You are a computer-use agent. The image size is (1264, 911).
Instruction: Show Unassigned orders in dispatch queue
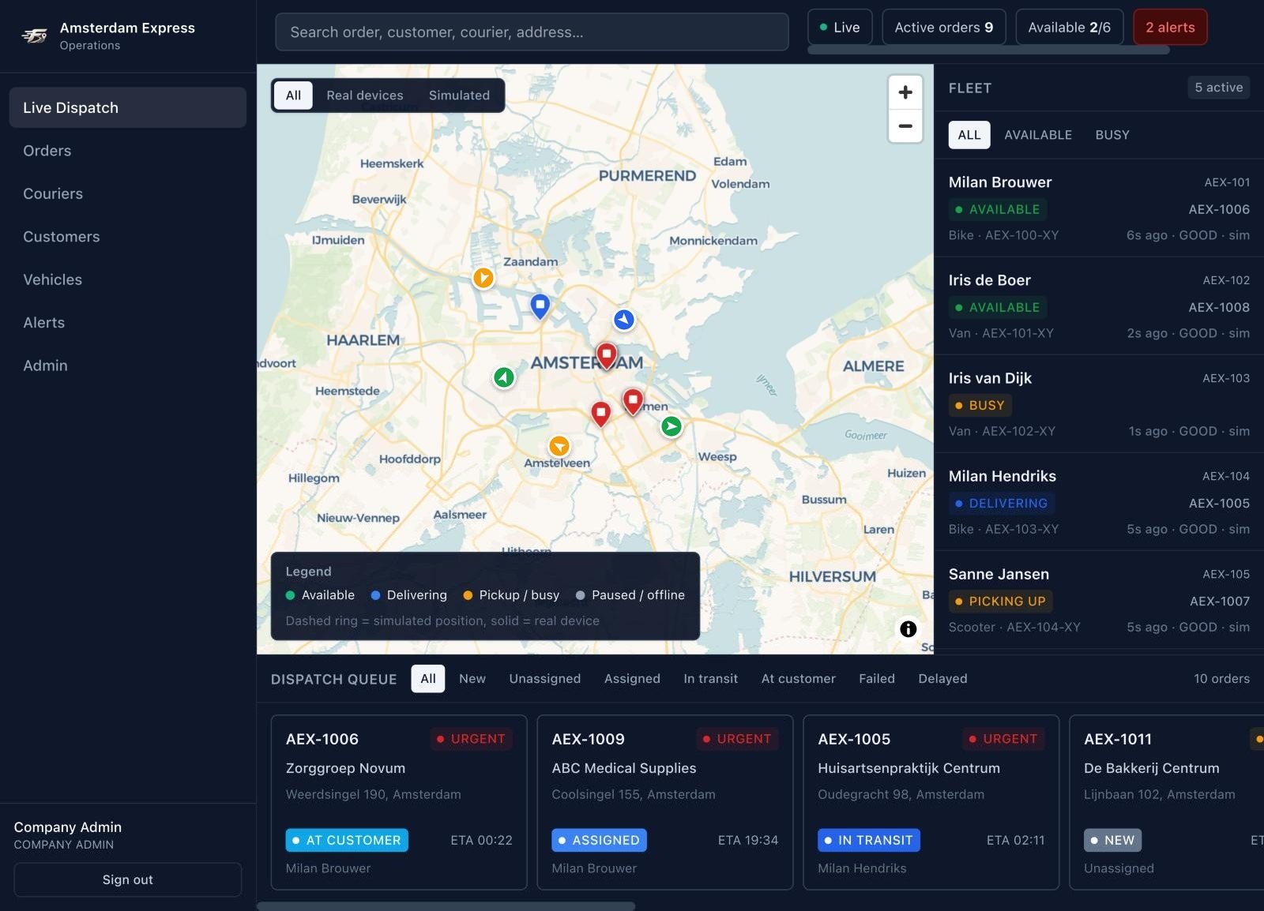tap(545, 679)
